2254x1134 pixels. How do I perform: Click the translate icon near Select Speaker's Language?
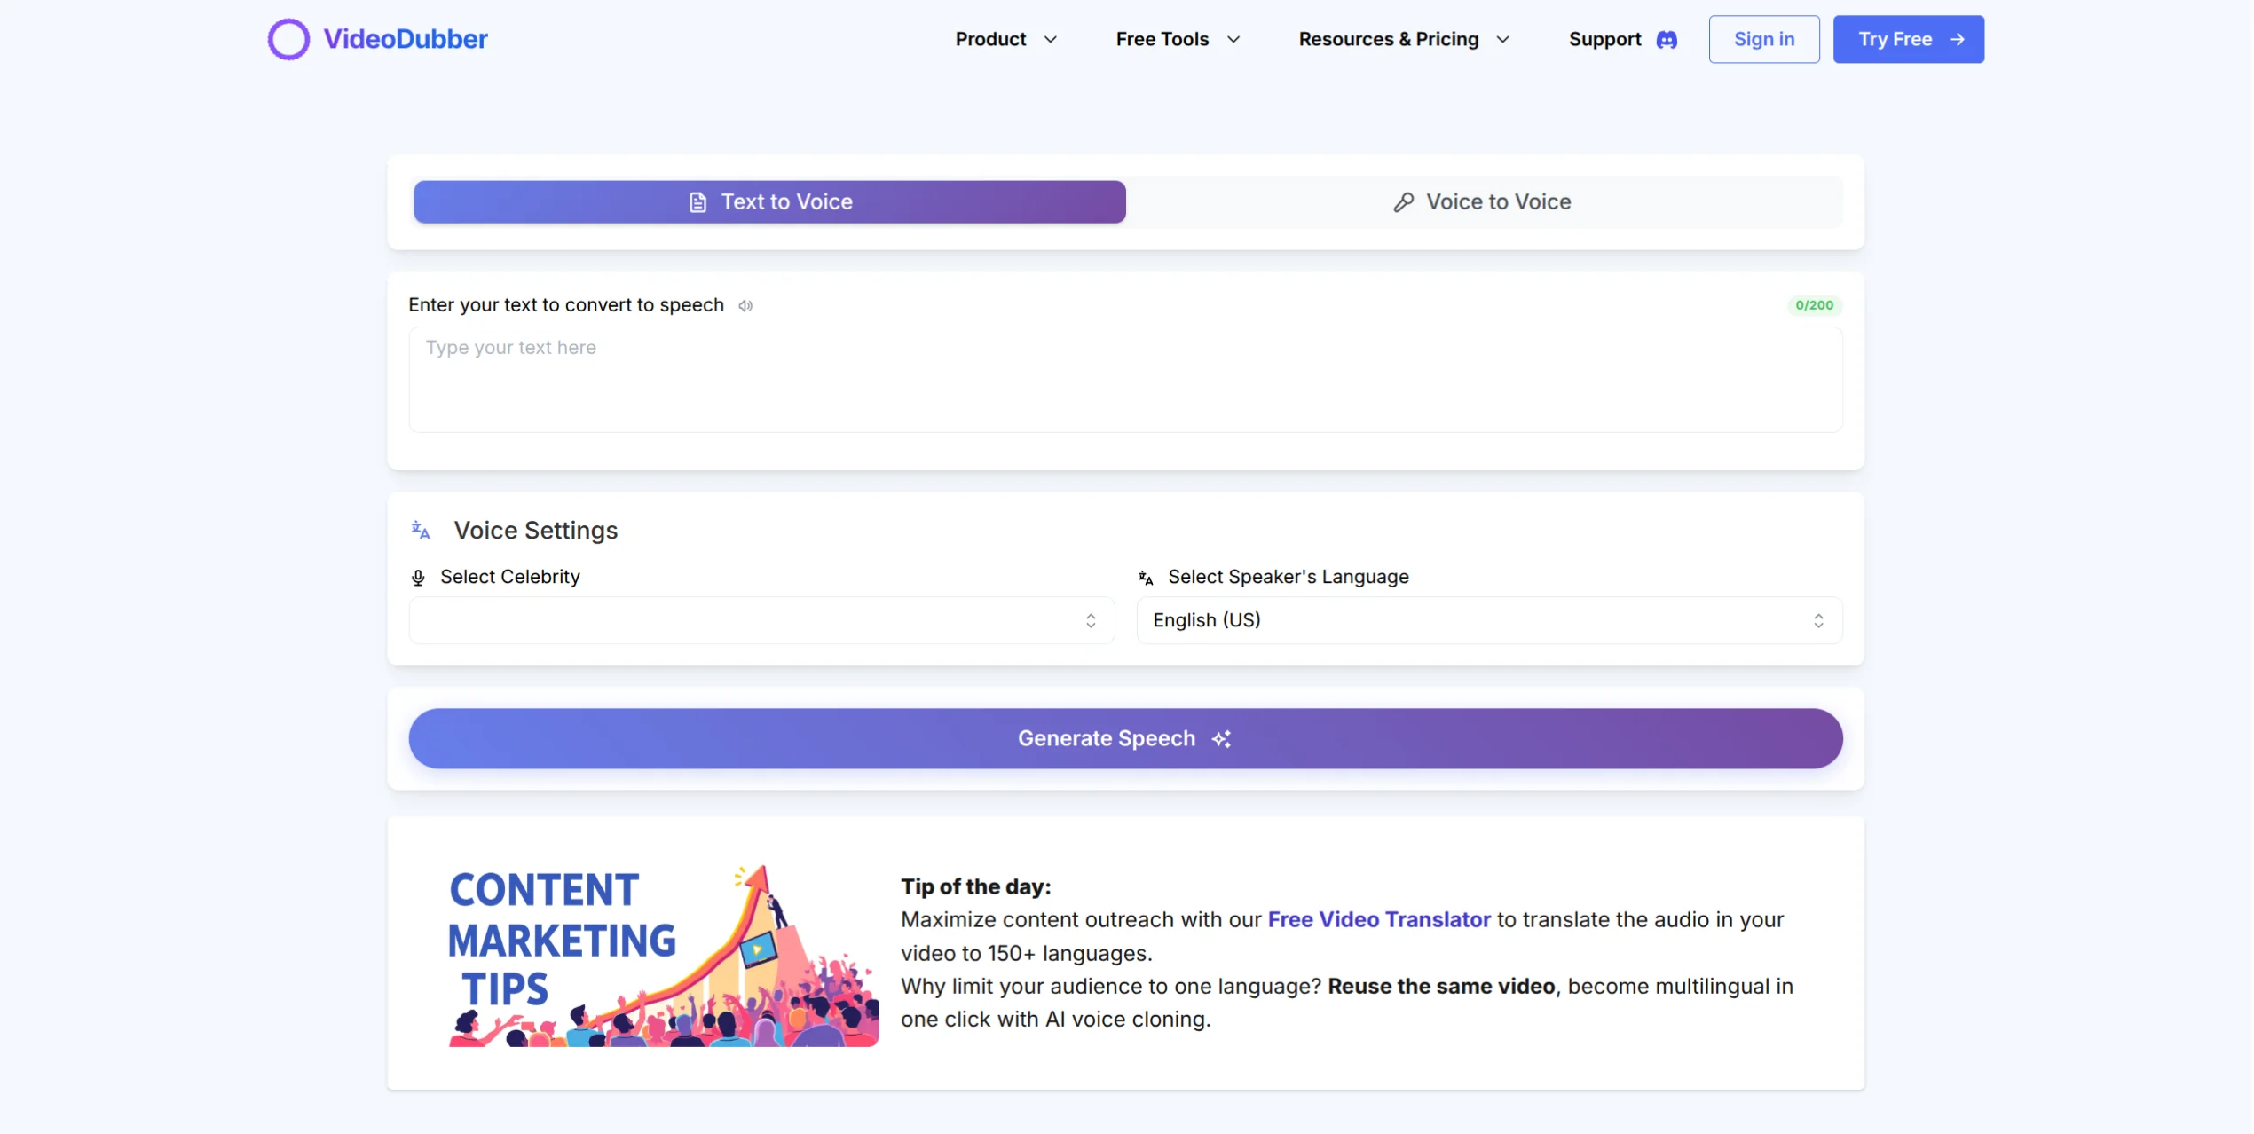tap(1146, 577)
